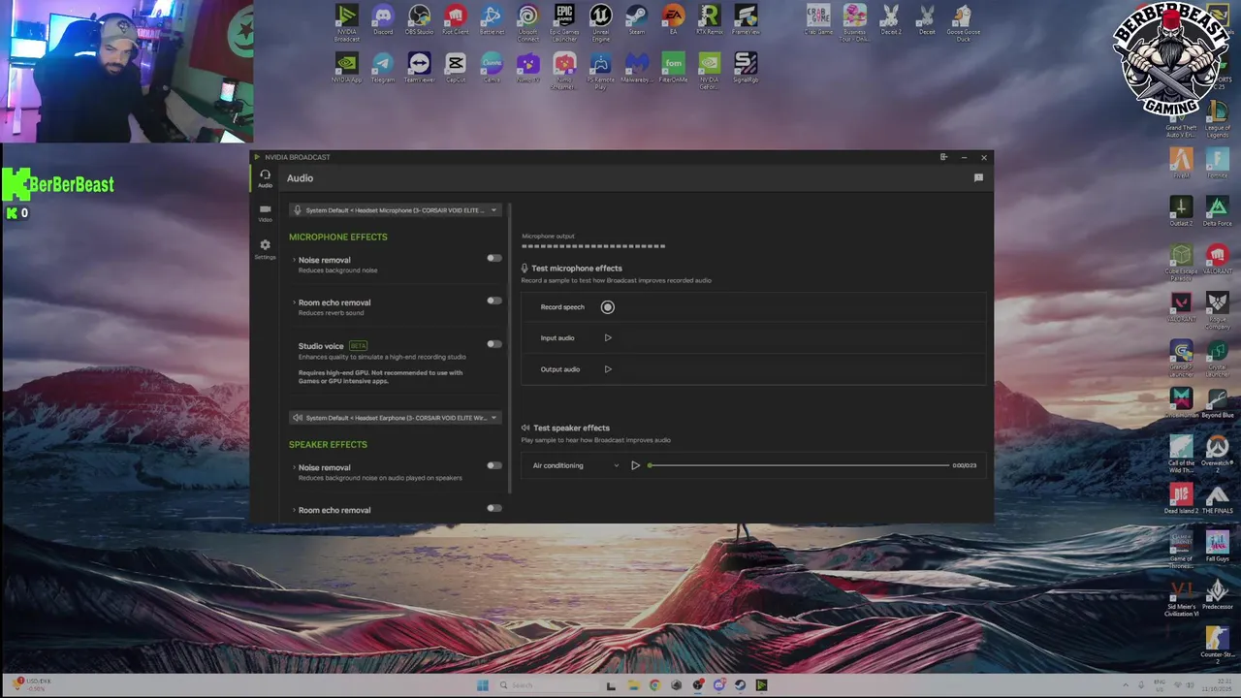Screen dimensions: 1241x698
Task: Open NVIDIA App desktop shortcut
Action: pyautogui.click(x=346, y=68)
